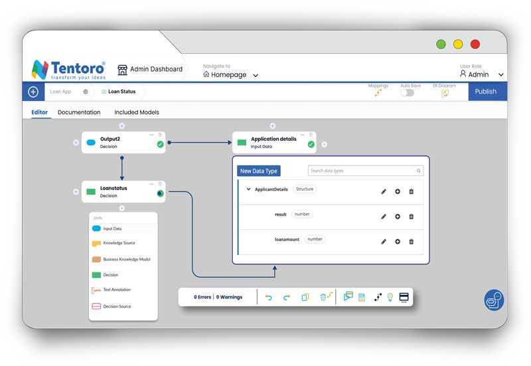Focus the Search data types field

coord(366,171)
